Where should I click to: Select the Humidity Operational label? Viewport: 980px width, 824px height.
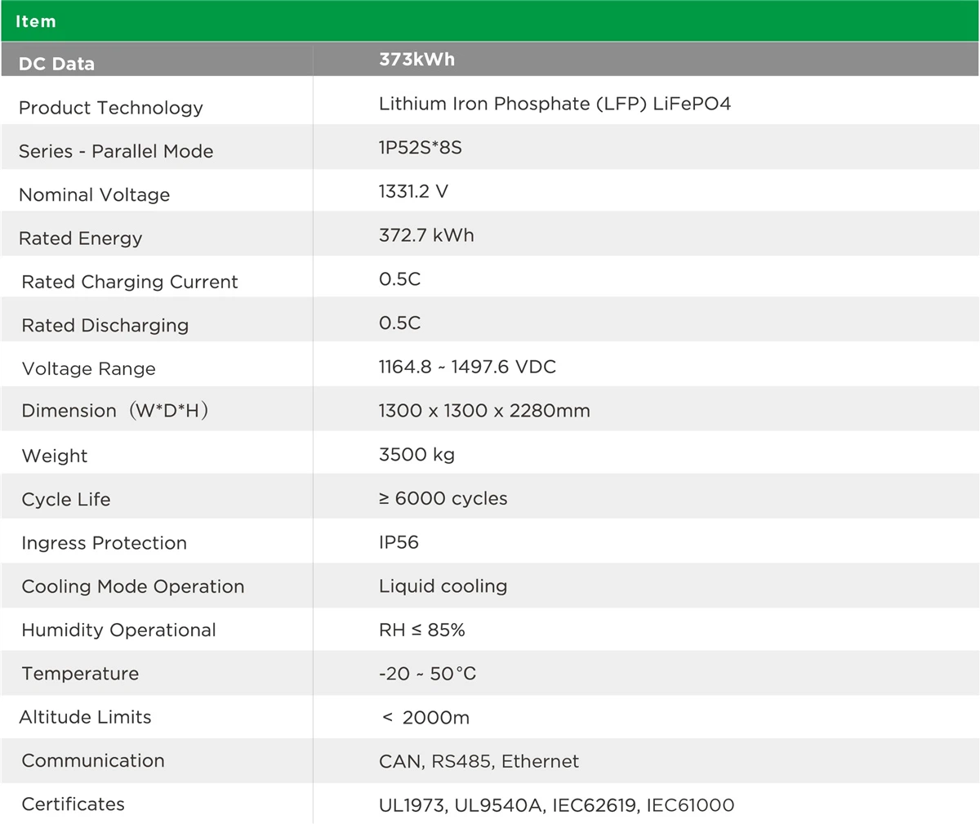click(x=118, y=630)
